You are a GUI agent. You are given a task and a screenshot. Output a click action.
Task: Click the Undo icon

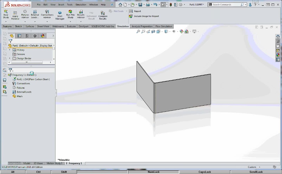[x=155, y=5]
